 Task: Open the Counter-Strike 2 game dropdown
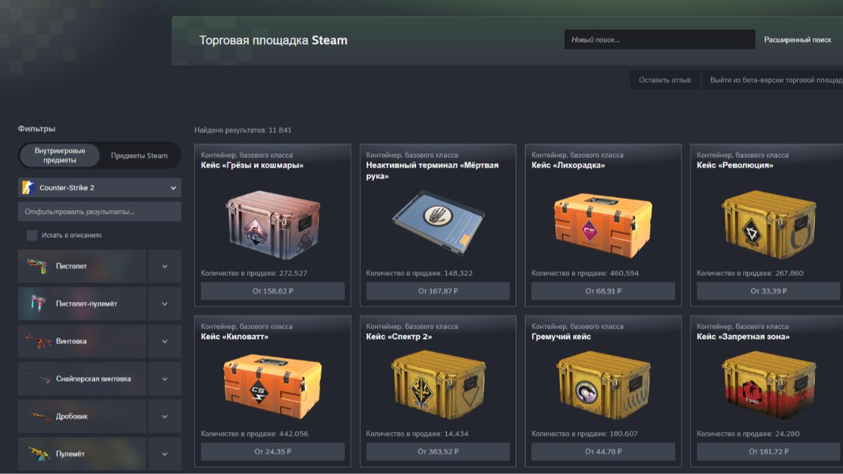click(x=99, y=188)
